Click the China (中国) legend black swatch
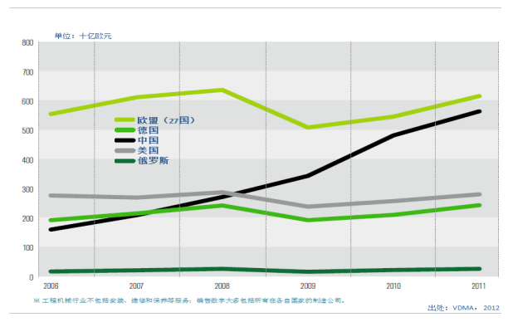Screen dimensions: 513x322 coord(125,140)
